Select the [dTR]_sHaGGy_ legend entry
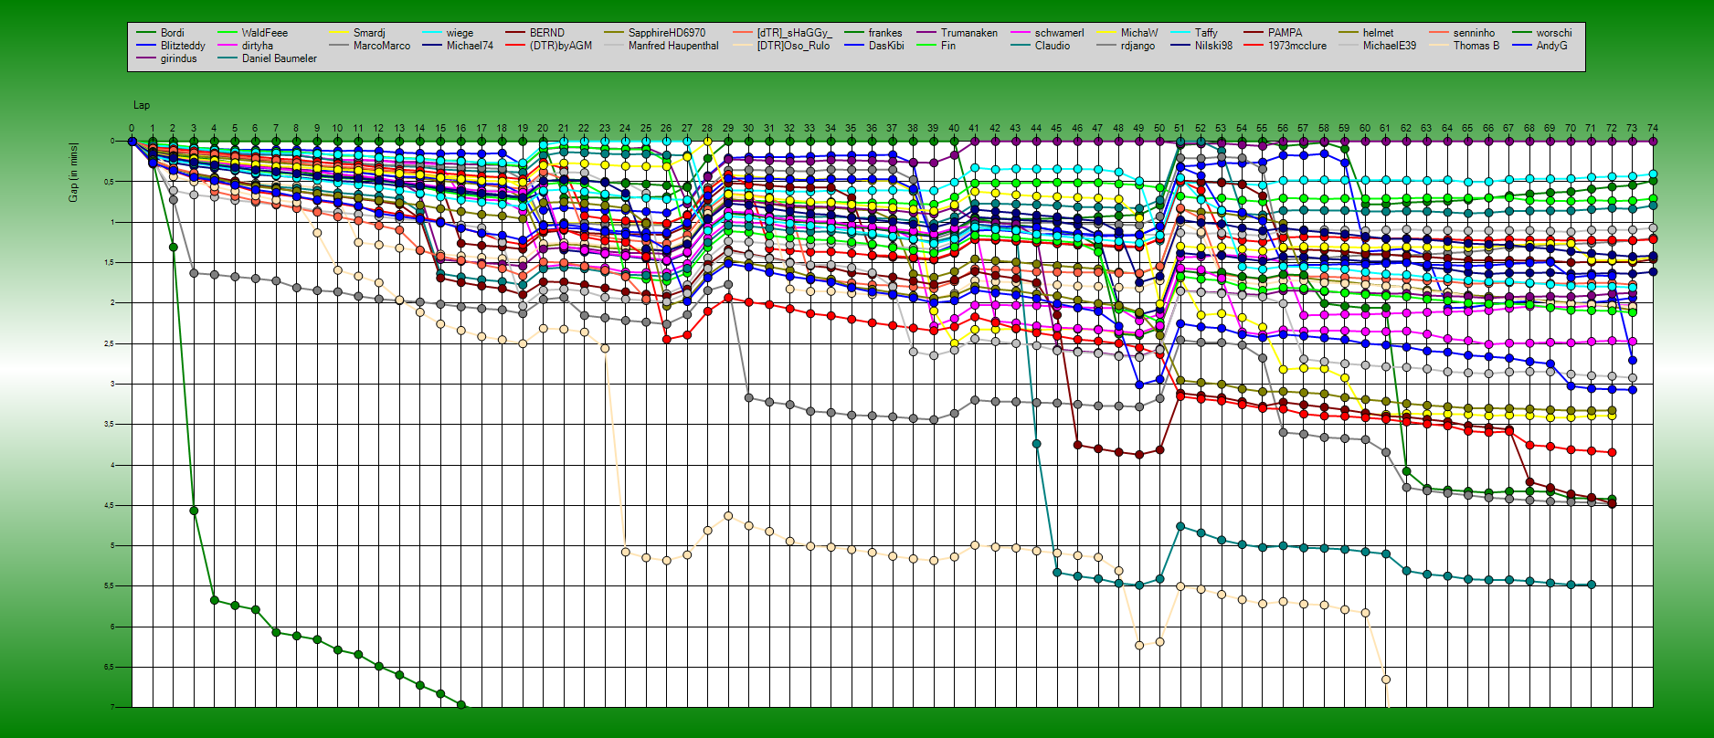The width and height of the screenshot is (1714, 738). [x=794, y=33]
